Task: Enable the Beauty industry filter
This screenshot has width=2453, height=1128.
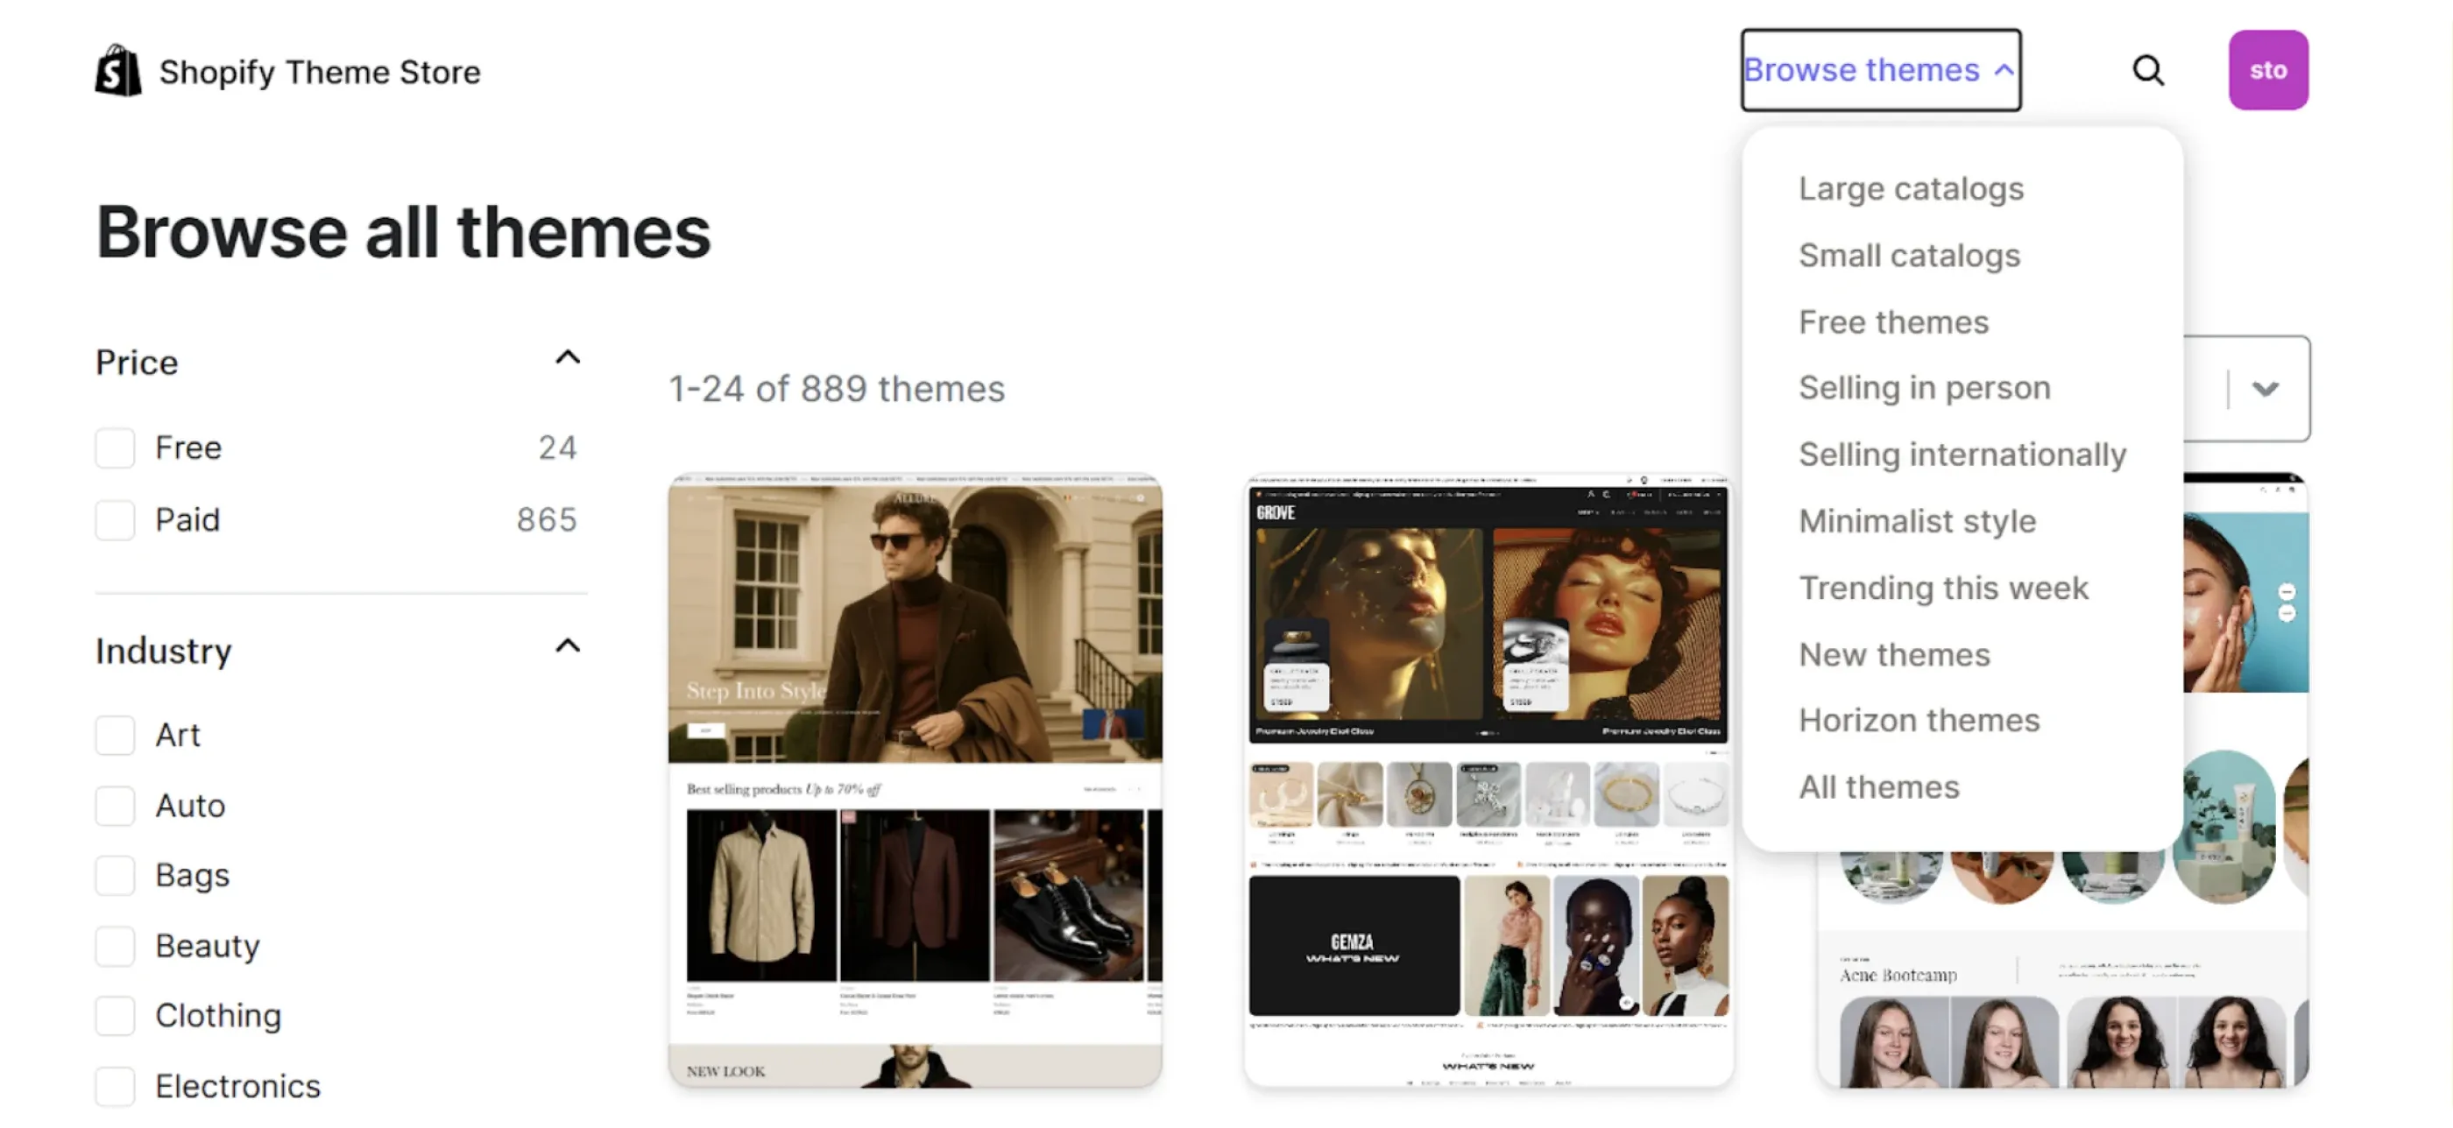Action: (114, 946)
